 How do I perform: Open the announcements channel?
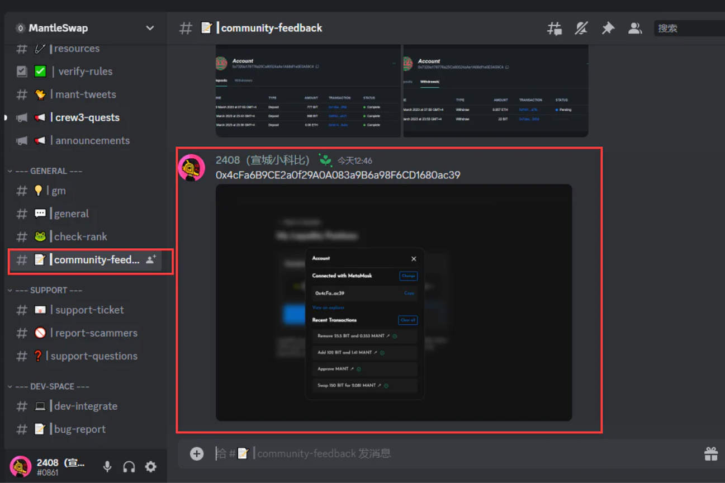pyautogui.click(x=86, y=140)
